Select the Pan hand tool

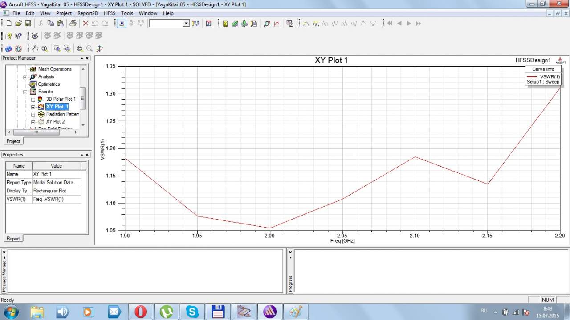(x=35, y=48)
